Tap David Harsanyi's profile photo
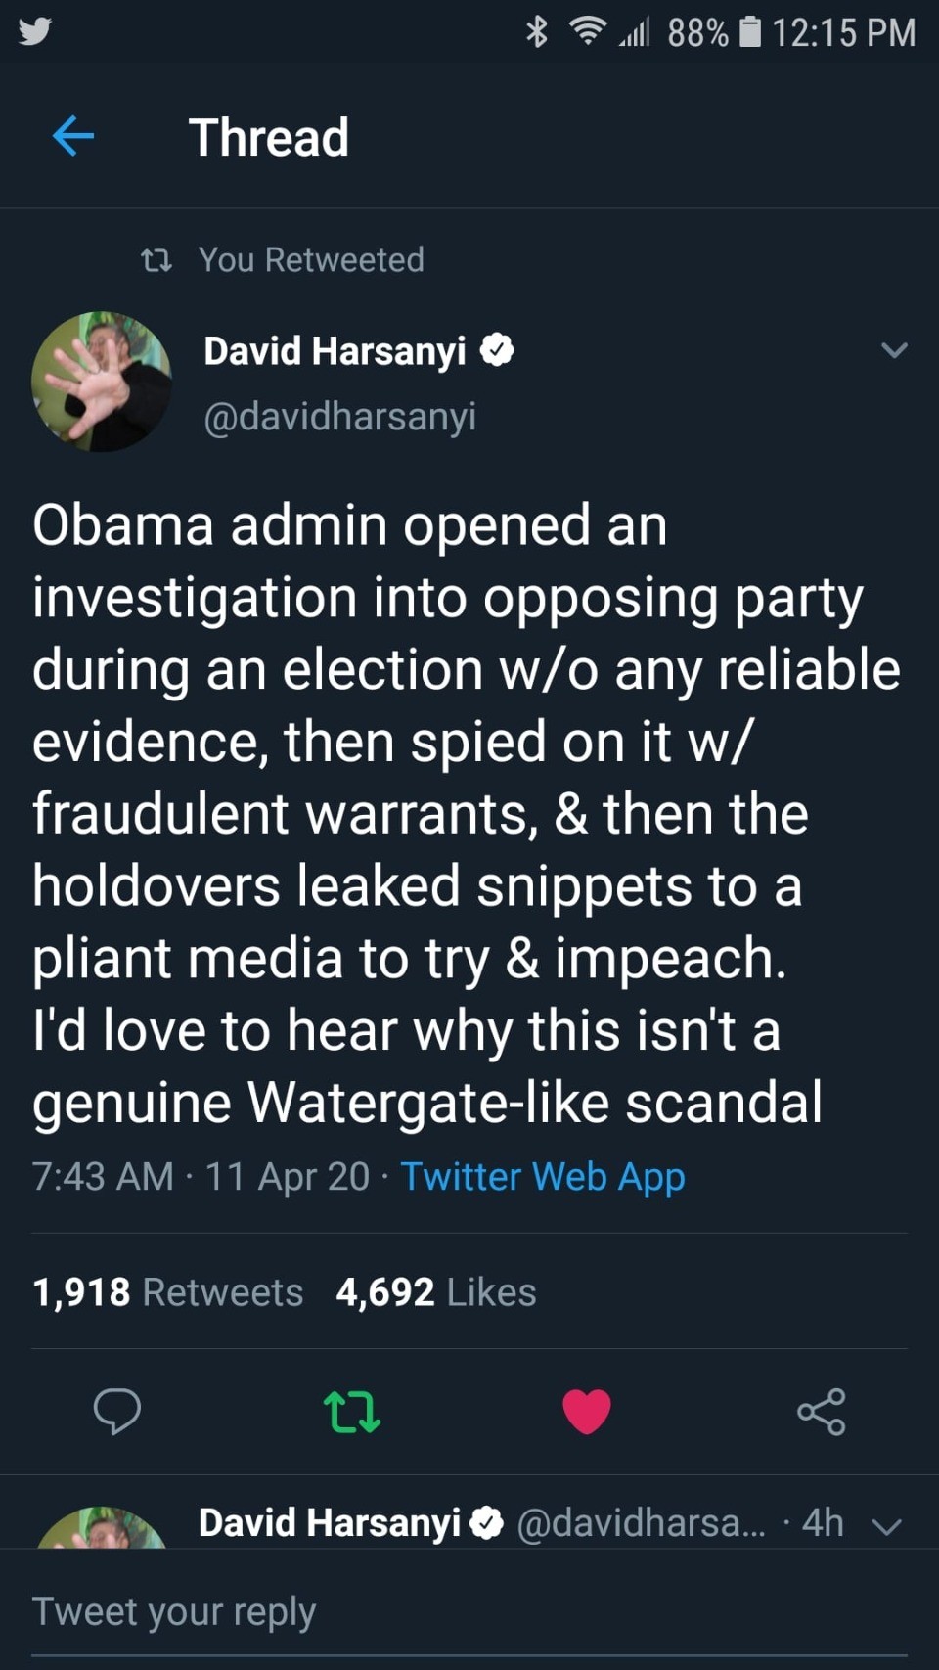939x1670 pixels. coord(102,382)
